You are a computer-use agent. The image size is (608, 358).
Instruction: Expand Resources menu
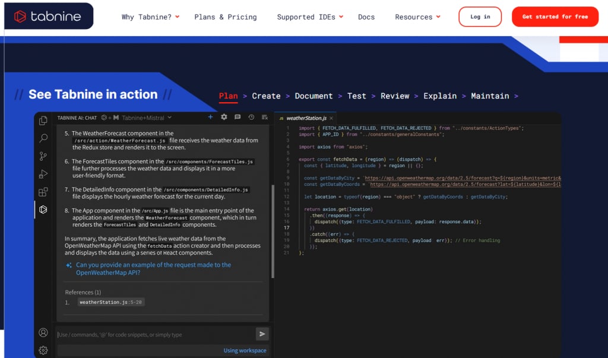click(417, 17)
